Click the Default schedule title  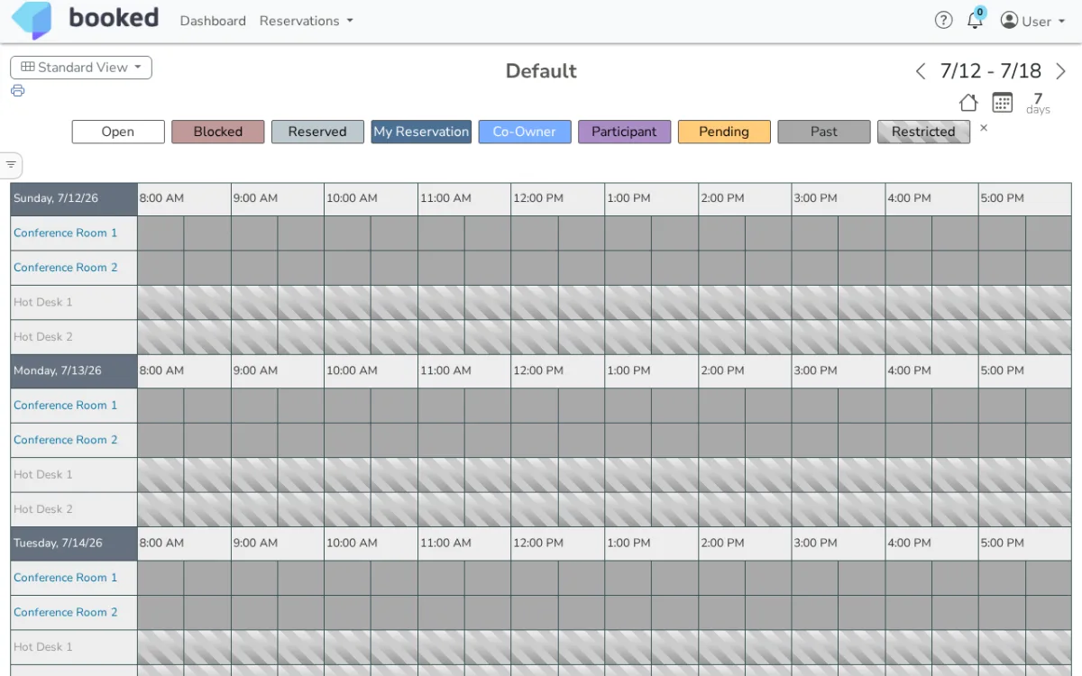[541, 71]
